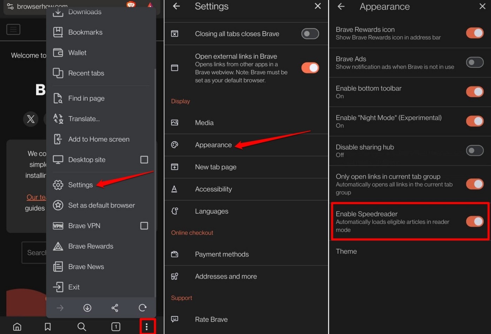
Task: Tap the Media image icon
Action: click(x=174, y=123)
